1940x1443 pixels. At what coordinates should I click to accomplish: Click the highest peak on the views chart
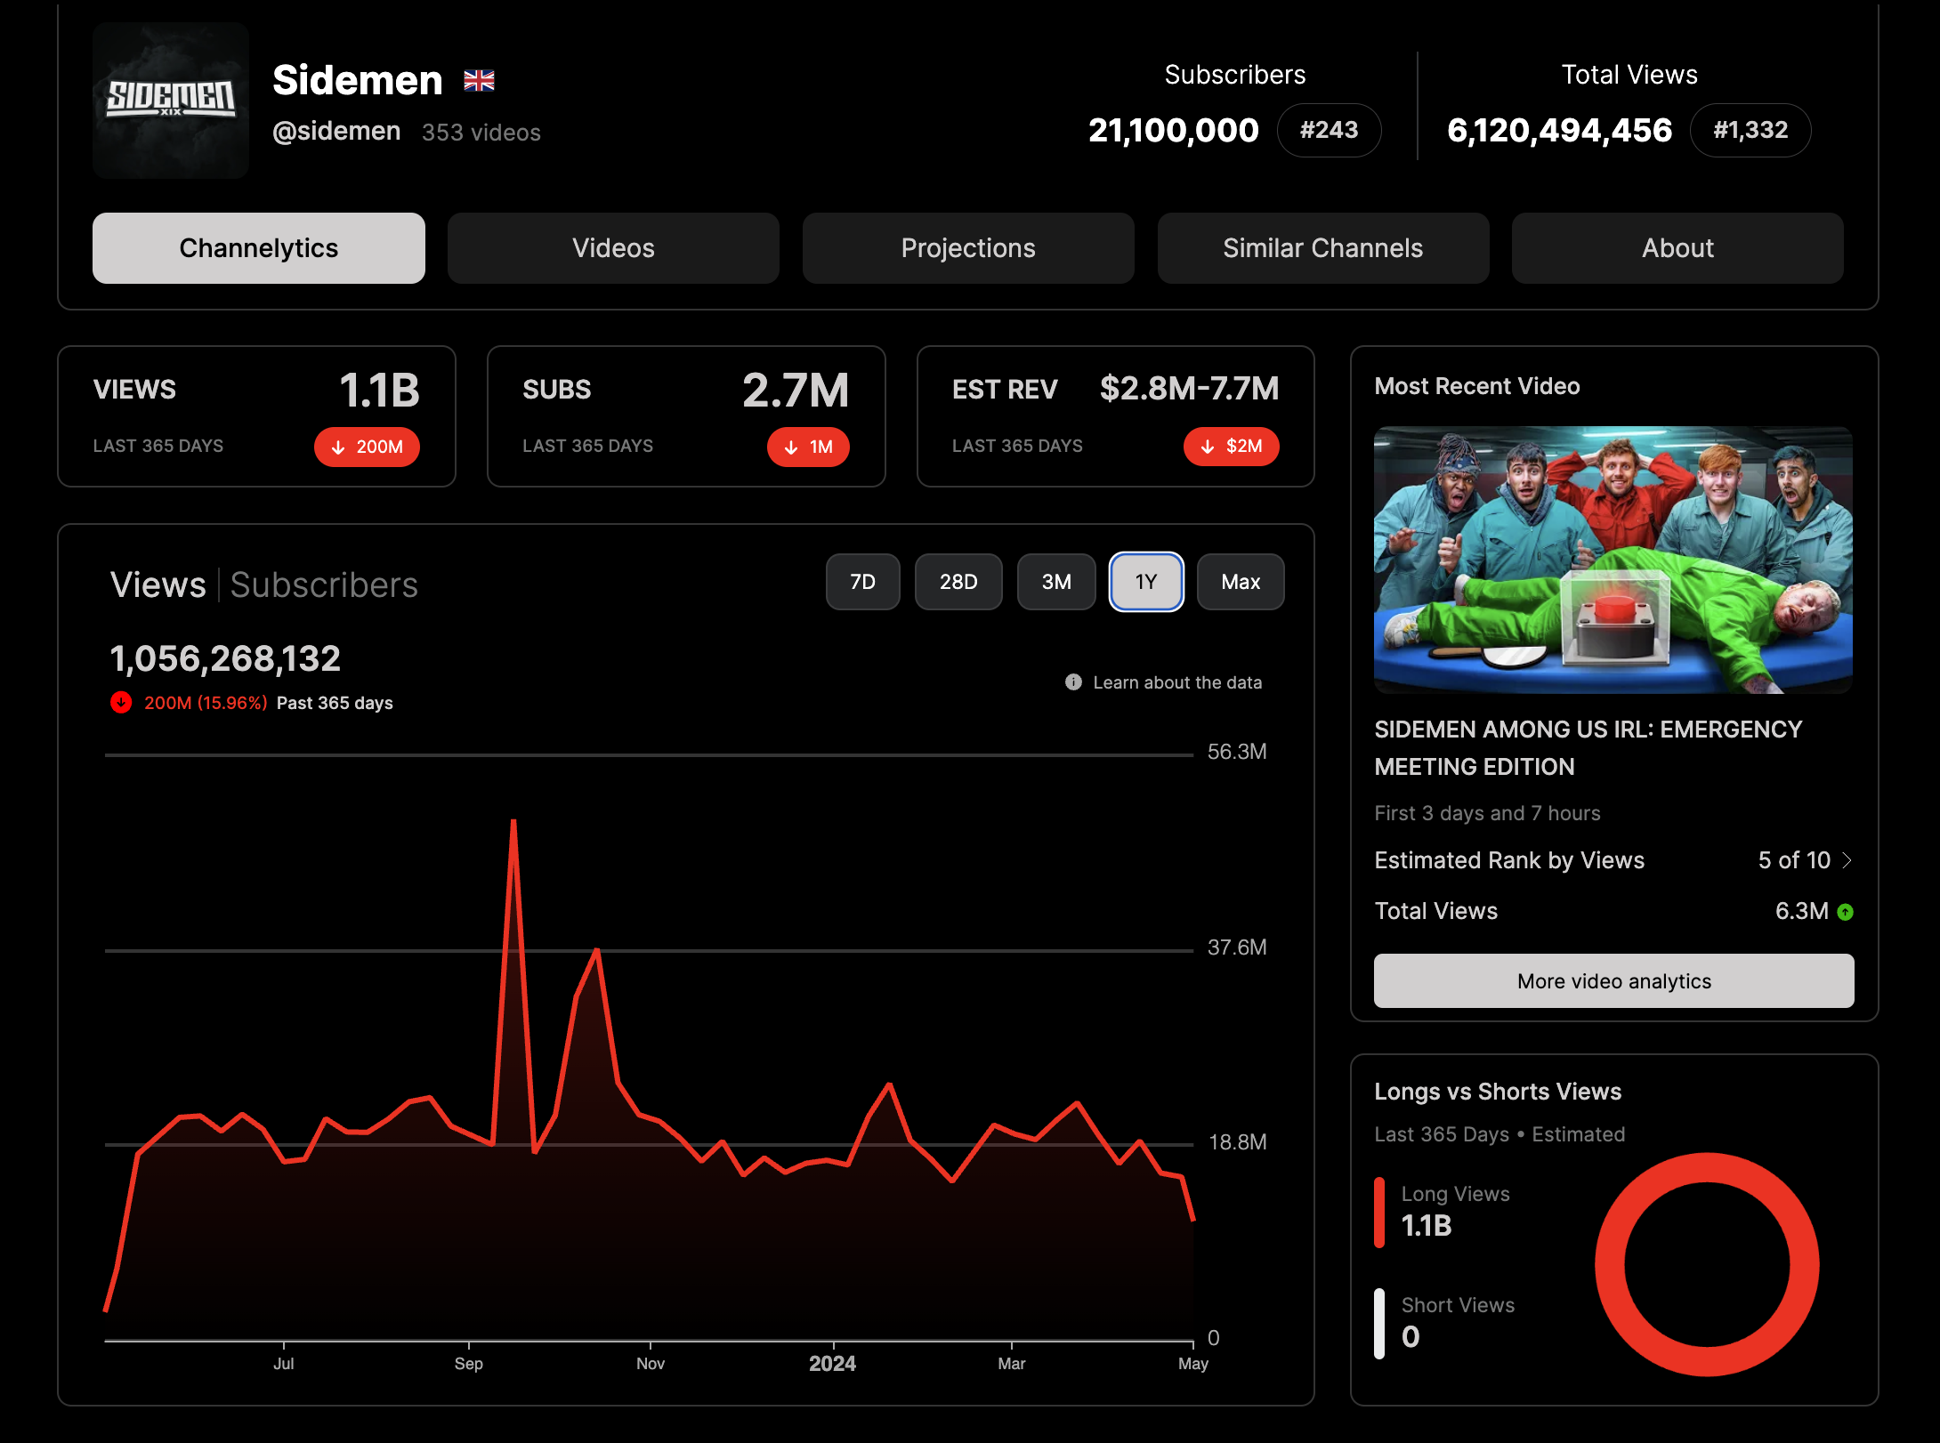click(x=513, y=822)
